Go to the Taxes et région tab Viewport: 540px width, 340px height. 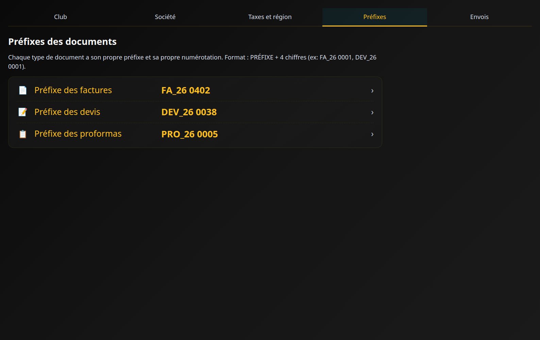pos(270,17)
